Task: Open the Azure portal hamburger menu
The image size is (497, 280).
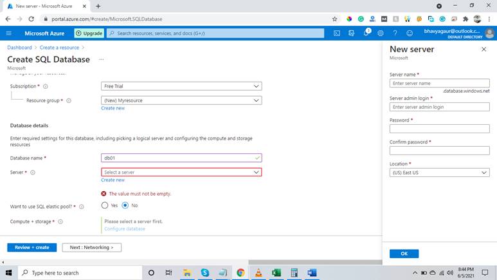Action: (x=9, y=33)
